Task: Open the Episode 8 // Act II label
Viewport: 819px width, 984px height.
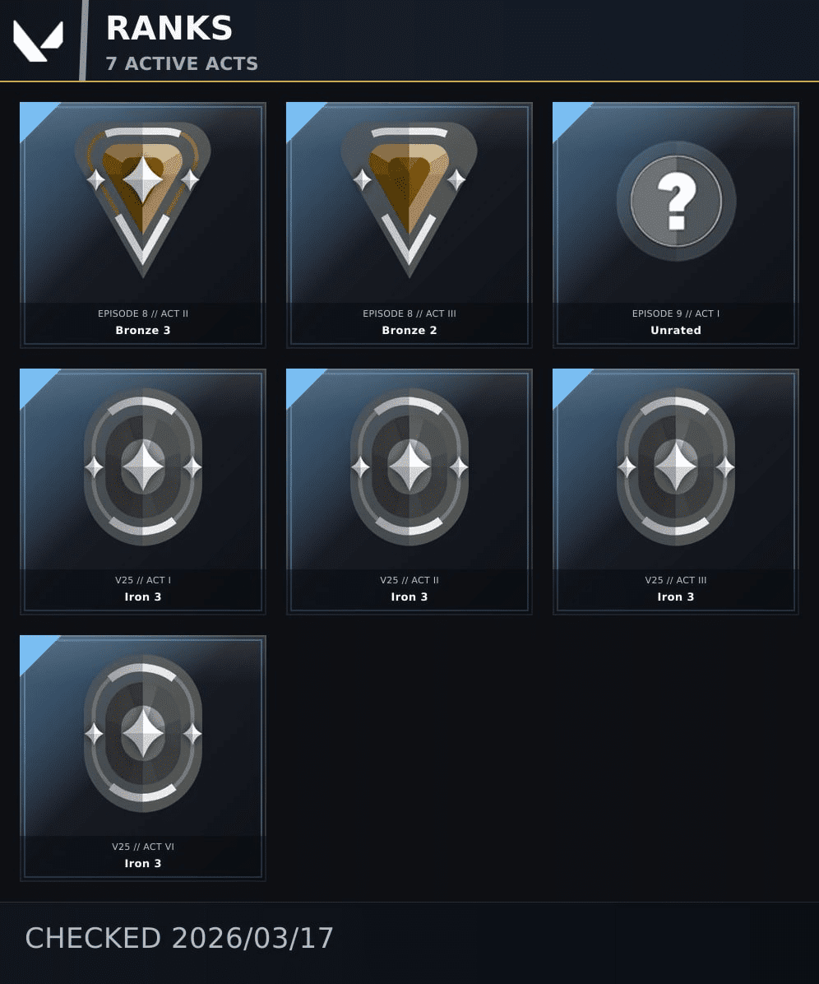Action: click(143, 313)
